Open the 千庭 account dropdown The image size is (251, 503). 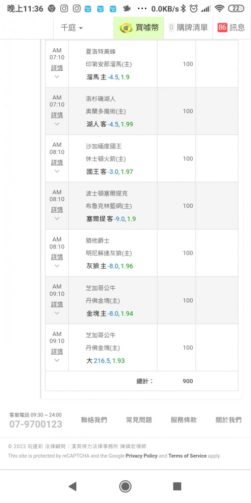coord(72,28)
